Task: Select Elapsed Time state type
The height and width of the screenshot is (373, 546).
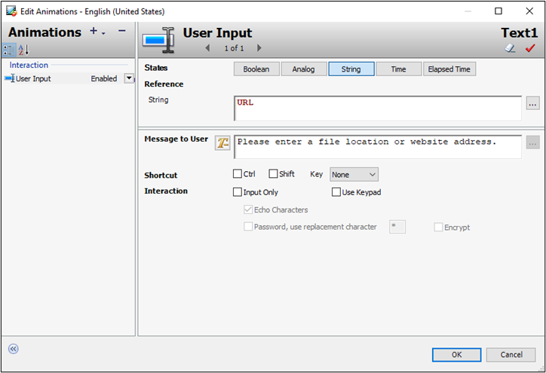Action: pos(449,69)
